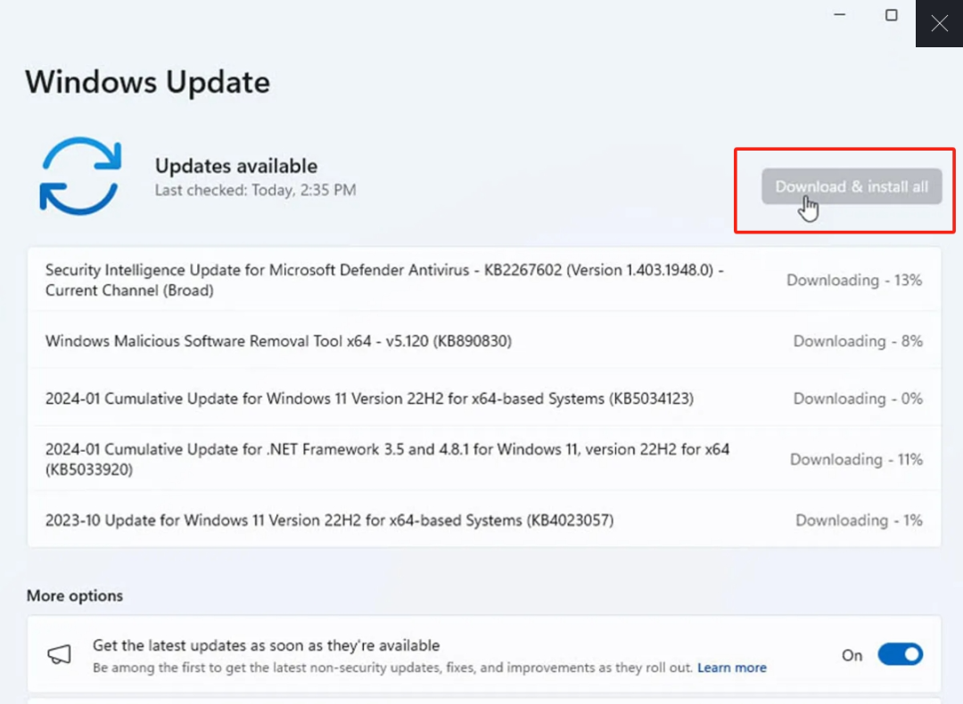Open the Learn more link
Image resolution: width=963 pixels, height=704 pixels.
pyautogui.click(x=731, y=667)
